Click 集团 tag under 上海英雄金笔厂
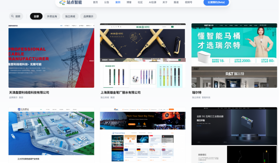 [113, 98]
